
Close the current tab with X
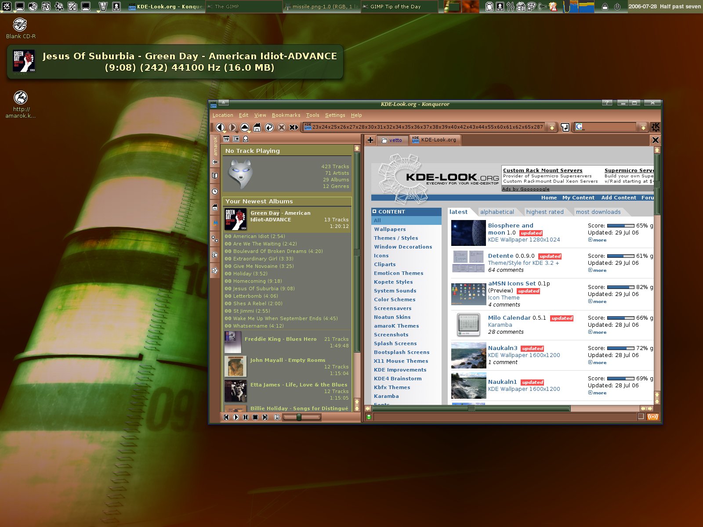coord(655,140)
